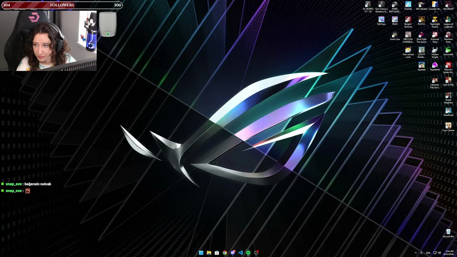457x257 pixels.
Task: Open the clock and date panel
Action: tap(449, 253)
